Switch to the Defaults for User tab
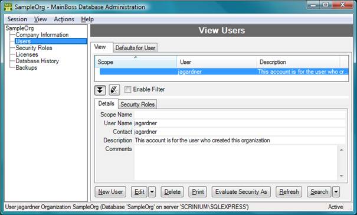357x215 pixels. (x=135, y=48)
